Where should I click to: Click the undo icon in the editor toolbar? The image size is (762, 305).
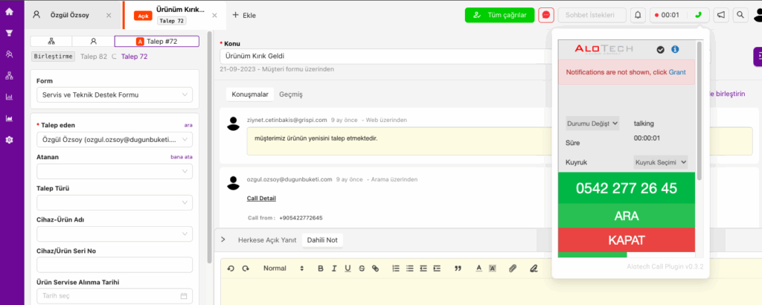tap(231, 268)
